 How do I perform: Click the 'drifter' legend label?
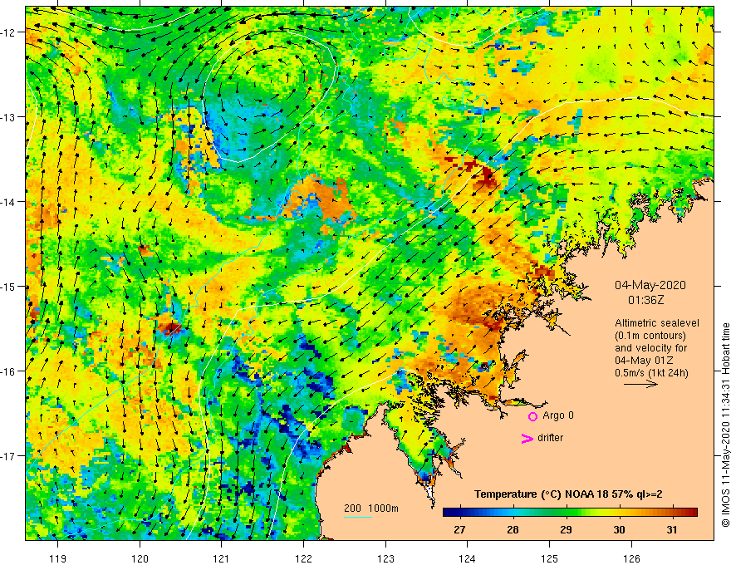550,438
